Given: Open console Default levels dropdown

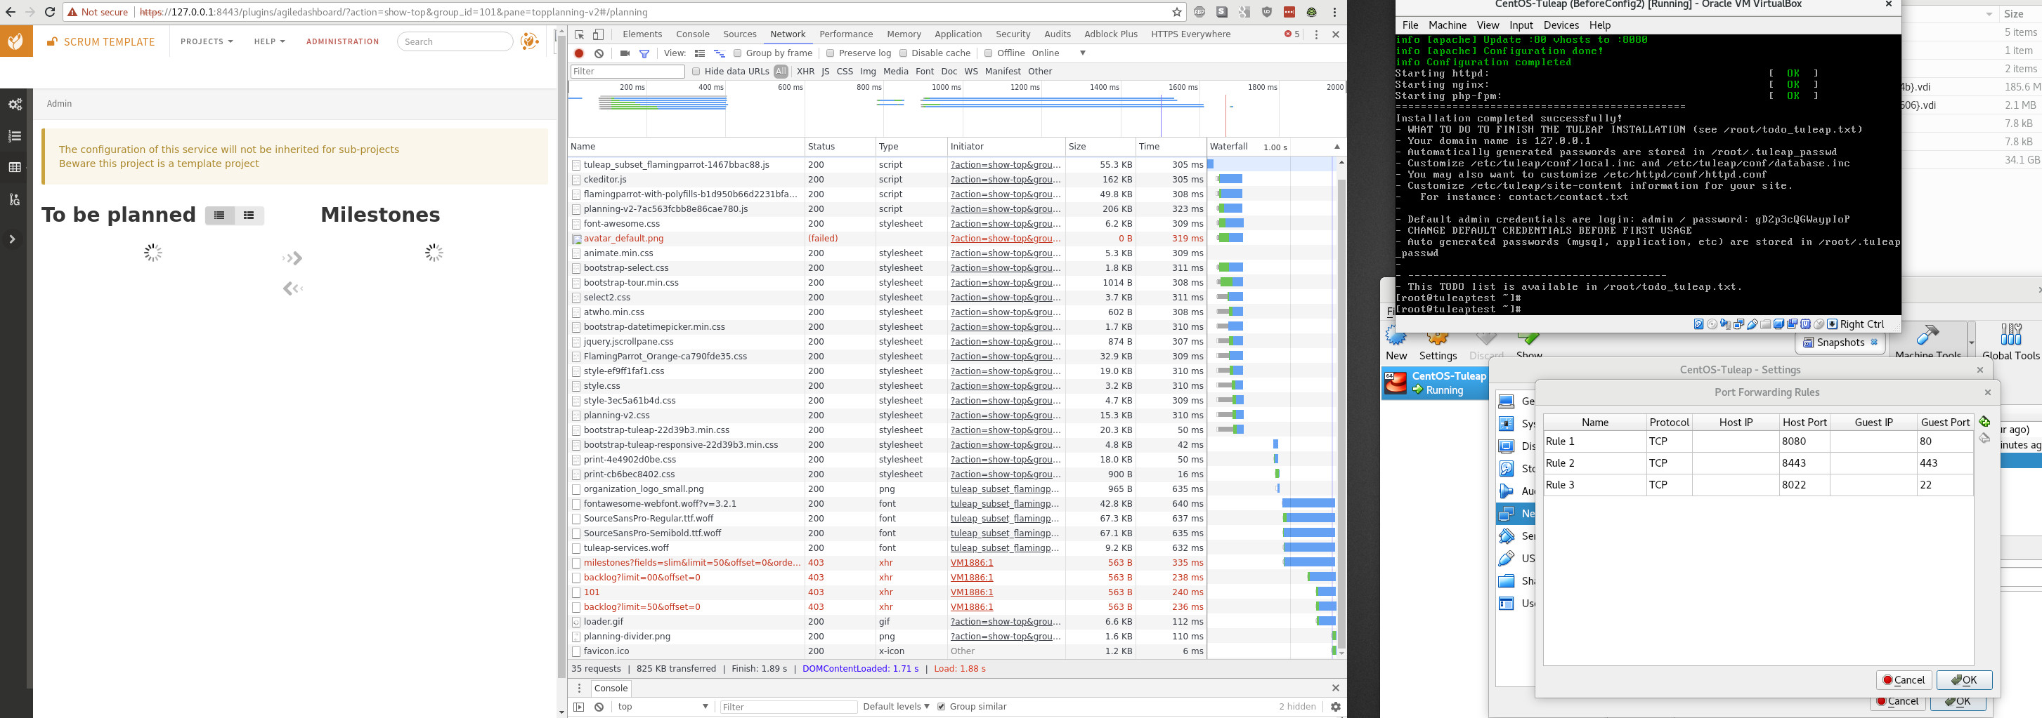Looking at the screenshot, I should (896, 707).
